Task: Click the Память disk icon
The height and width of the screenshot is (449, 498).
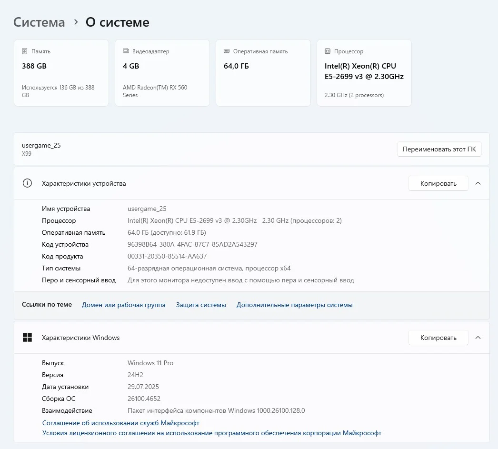Action: click(x=25, y=51)
